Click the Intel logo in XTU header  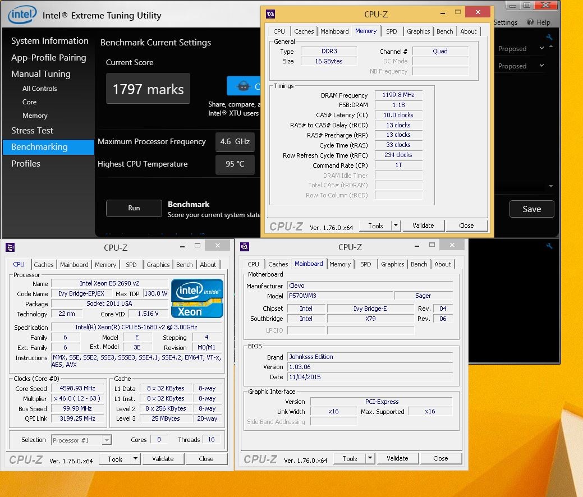tap(22, 15)
